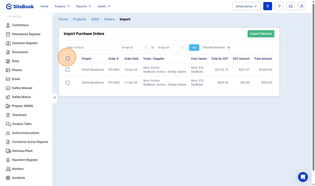Click the blue S avatar button

[x=267, y=6]
